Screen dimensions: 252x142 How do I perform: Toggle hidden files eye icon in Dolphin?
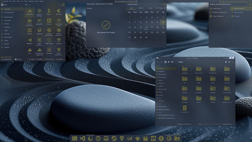[229, 62]
